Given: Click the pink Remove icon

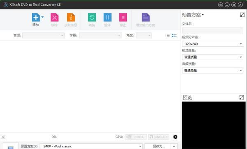Looking at the screenshot, I should coord(54,17).
